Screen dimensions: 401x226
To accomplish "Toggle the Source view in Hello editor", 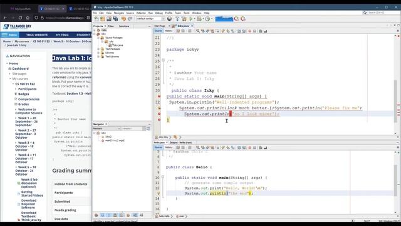I will tap(159, 148).
